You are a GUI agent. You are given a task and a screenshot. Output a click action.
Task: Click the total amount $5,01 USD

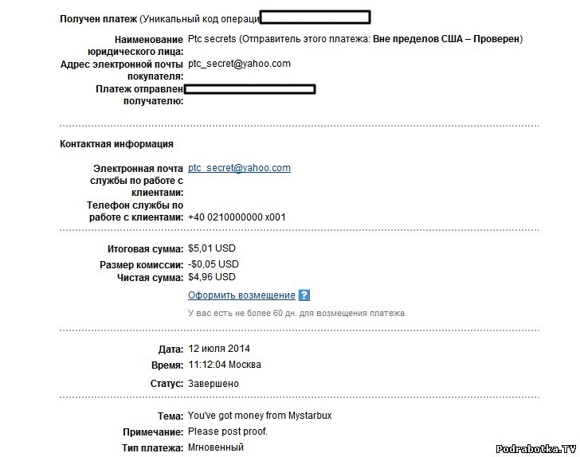[213, 249]
